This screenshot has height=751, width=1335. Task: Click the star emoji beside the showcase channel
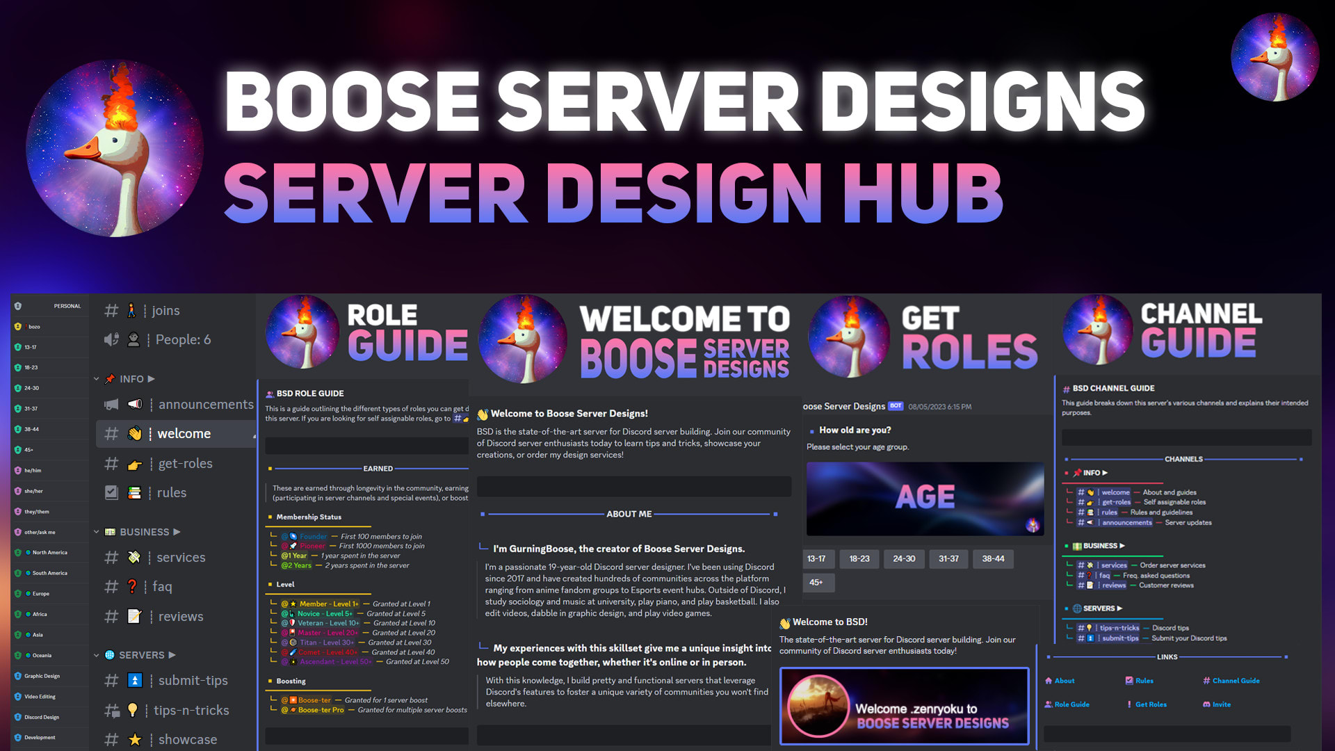(x=135, y=739)
